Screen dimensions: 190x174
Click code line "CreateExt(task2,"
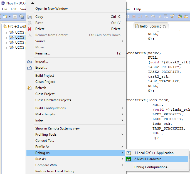click(143, 53)
